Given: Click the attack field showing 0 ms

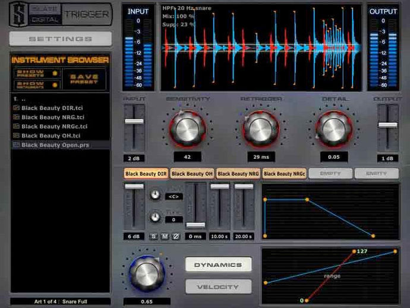Looking at the screenshot, I should point(195,237).
